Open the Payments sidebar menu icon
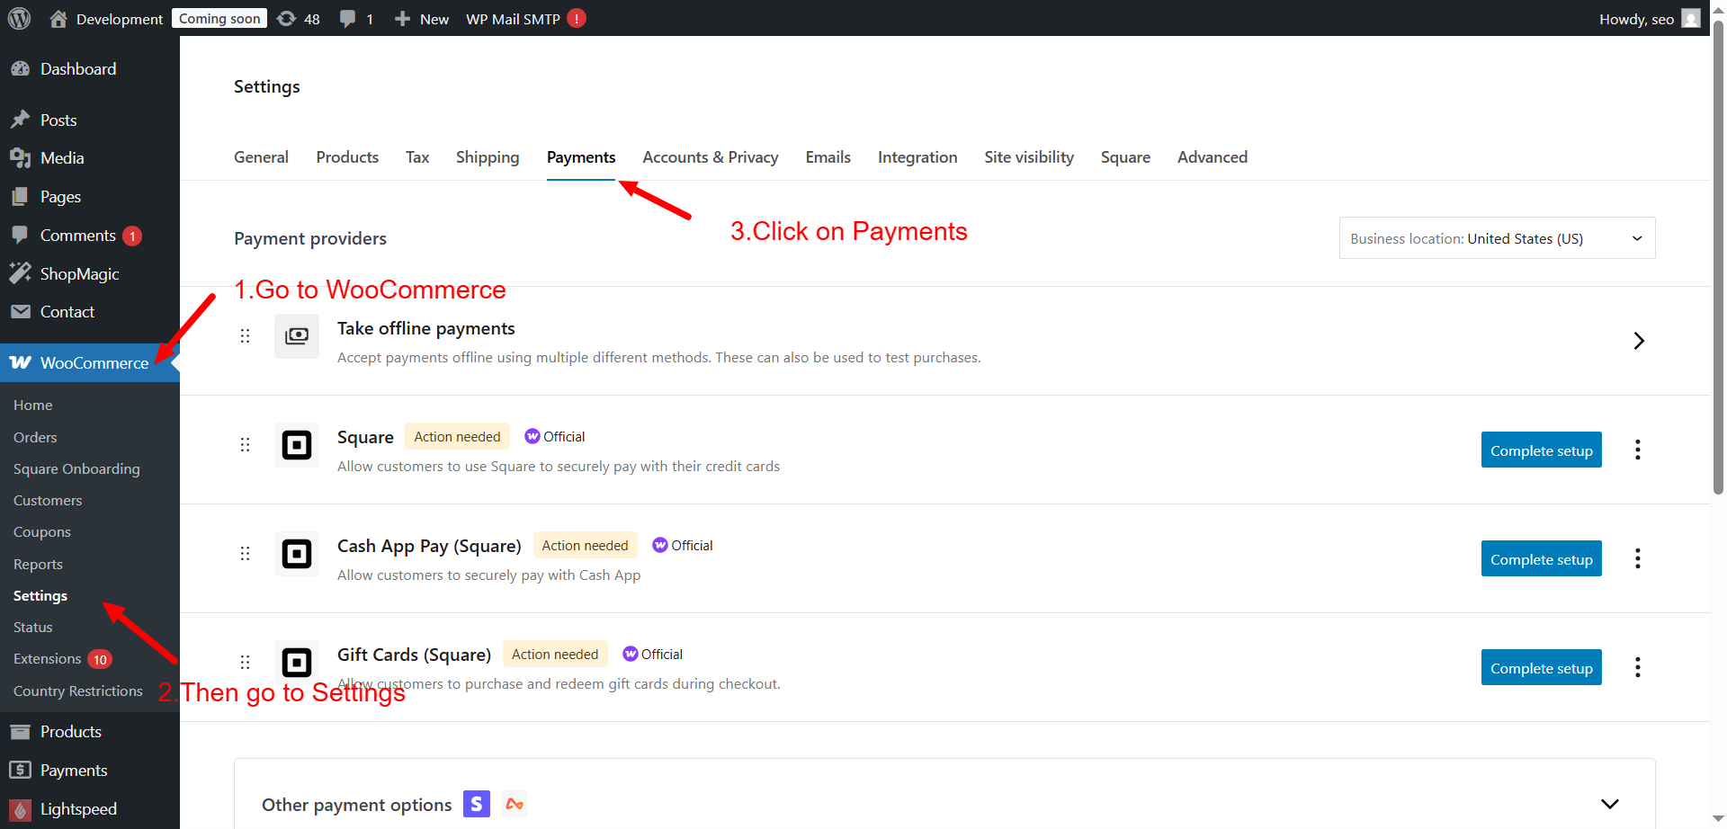 click(21, 770)
